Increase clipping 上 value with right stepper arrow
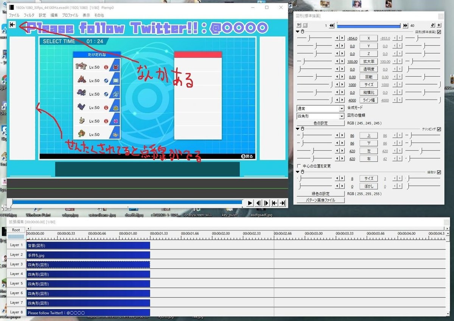 pyautogui.click(x=342, y=136)
